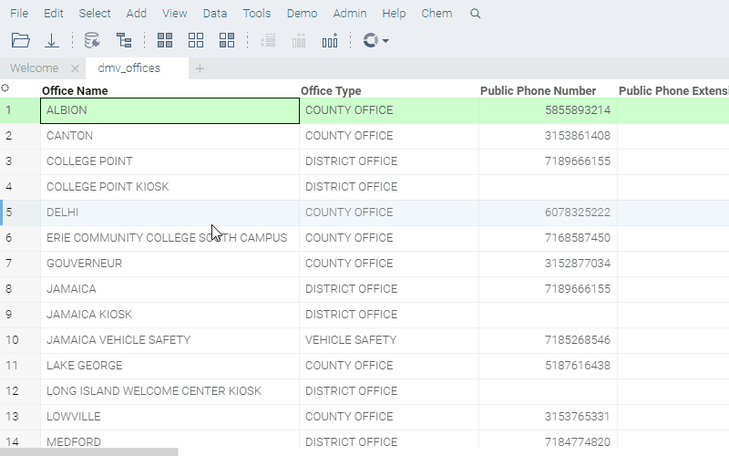729x456 pixels.
Task: Open the Tools menu
Action: (257, 14)
